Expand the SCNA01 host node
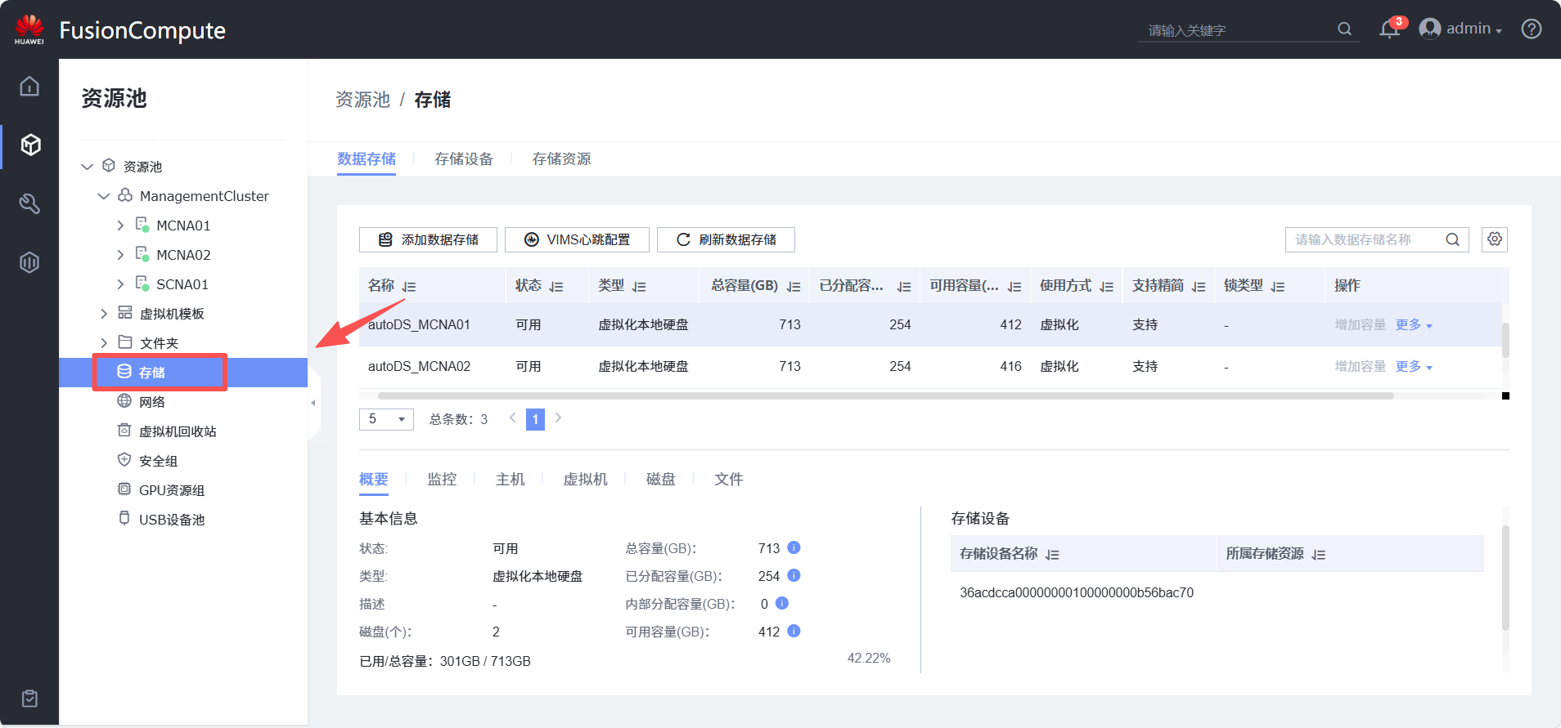The width and height of the screenshot is (1561, 728). point(120,284)
